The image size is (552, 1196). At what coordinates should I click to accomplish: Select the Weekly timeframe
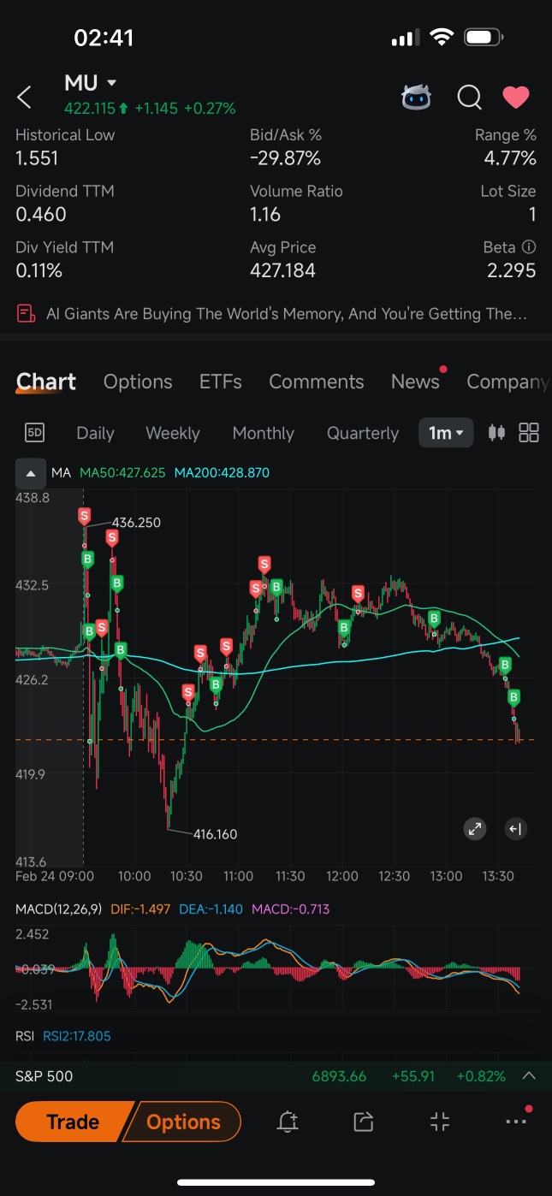tap(173, 433)
